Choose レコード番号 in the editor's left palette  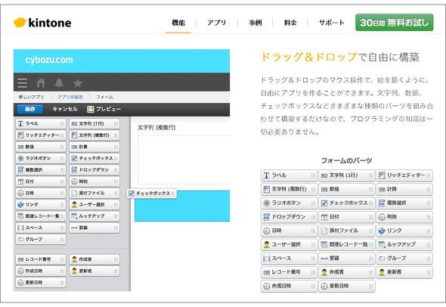tap(41, 259)
